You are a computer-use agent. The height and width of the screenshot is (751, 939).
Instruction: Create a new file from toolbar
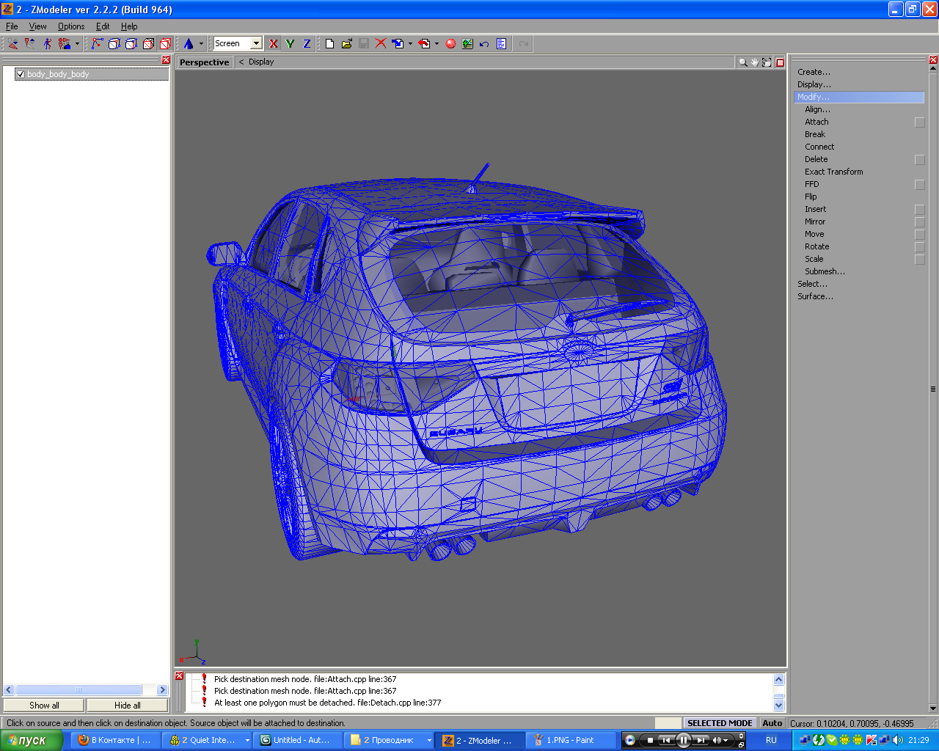pyautogui.click(x=329, y=44)
